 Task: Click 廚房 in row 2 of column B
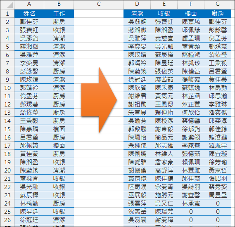[59, 22]
